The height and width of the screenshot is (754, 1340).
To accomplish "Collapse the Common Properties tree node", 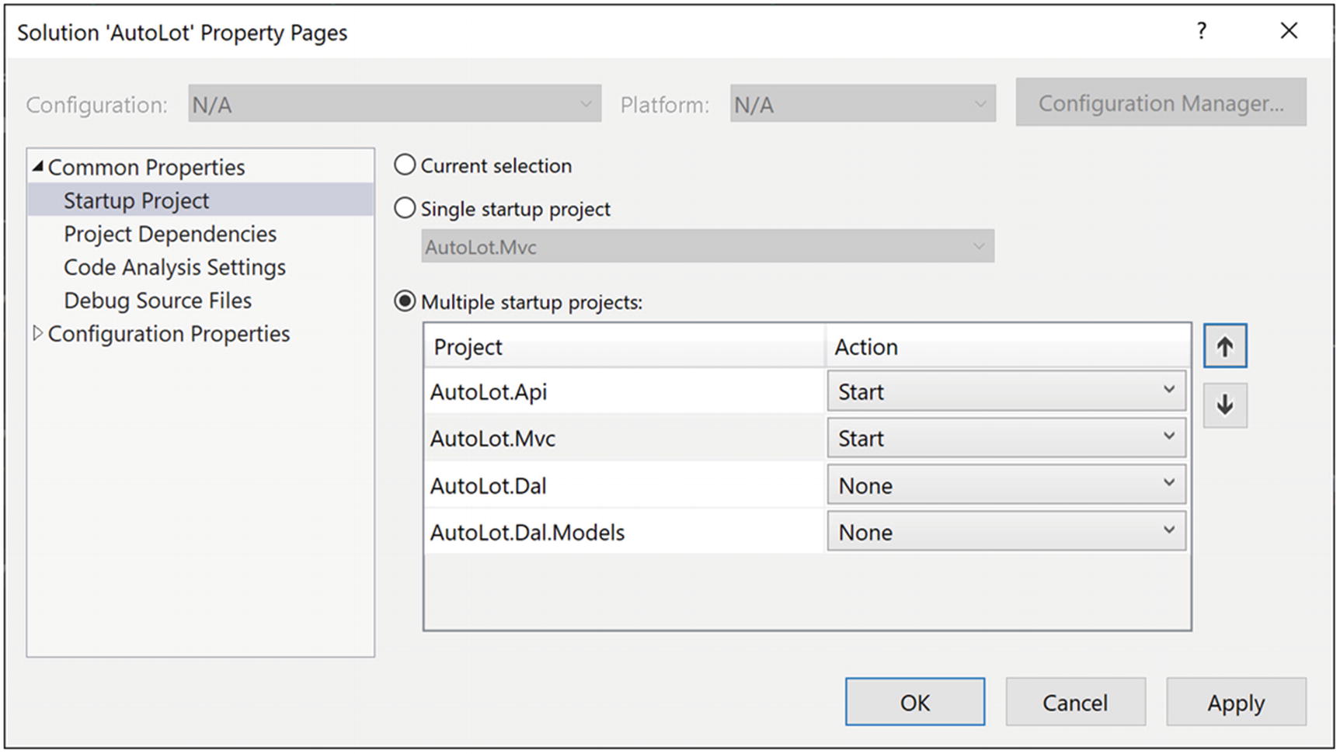I will [x=37, y=167].
